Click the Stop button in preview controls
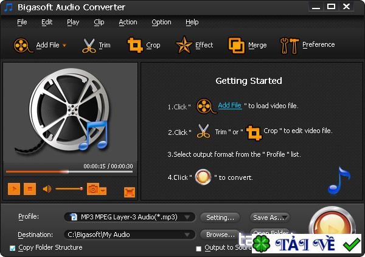The image size is (365, 257). [30, 188]
